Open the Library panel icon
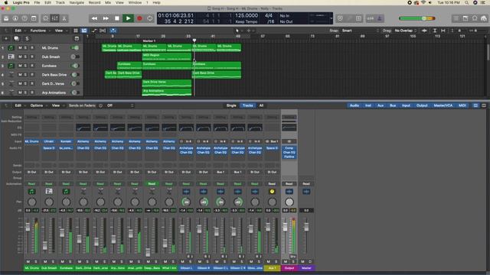490x275 pixels. (6, 18)
